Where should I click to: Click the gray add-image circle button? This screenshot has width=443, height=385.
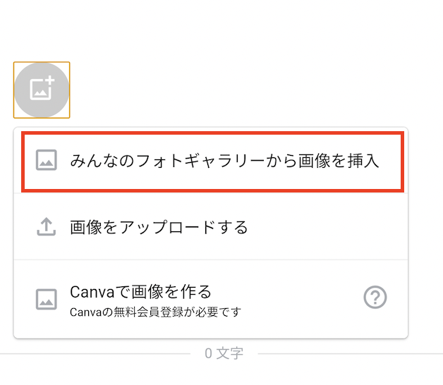point(42,90)
